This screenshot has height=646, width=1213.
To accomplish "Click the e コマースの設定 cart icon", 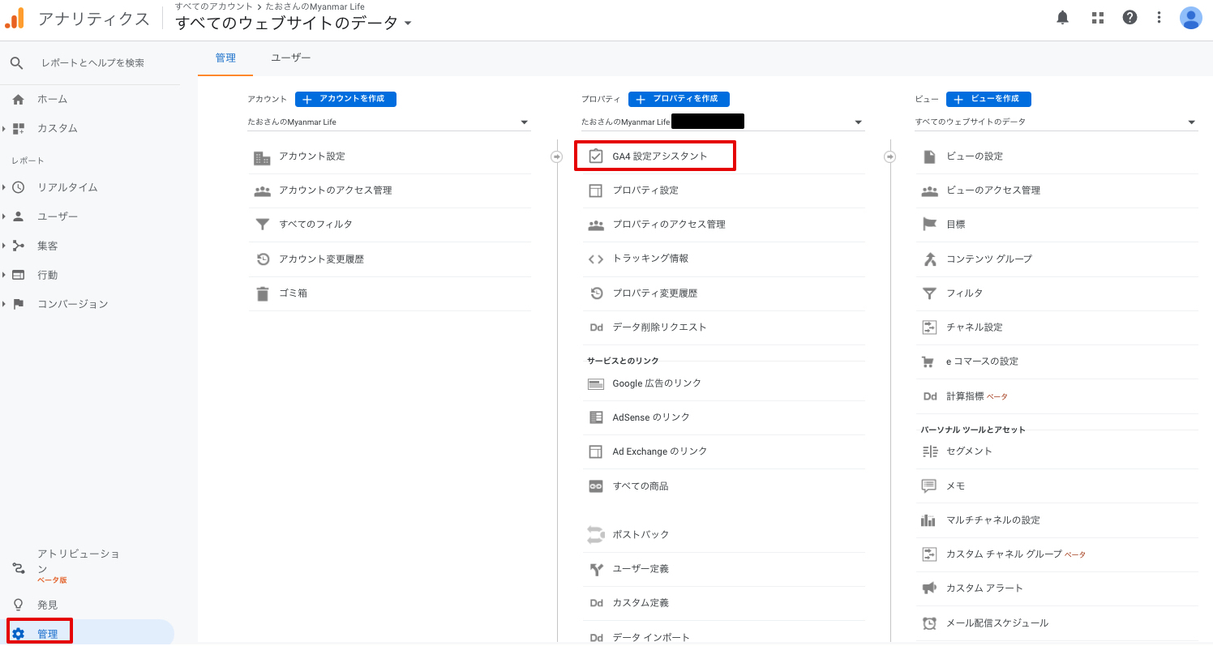I will coord(929,362).
